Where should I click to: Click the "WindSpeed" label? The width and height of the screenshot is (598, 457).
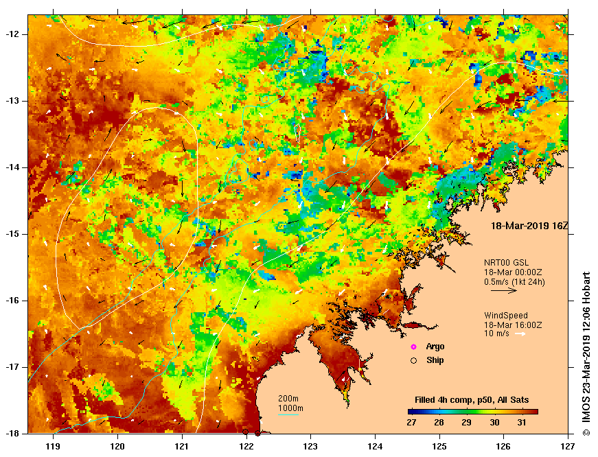point(506,316)
